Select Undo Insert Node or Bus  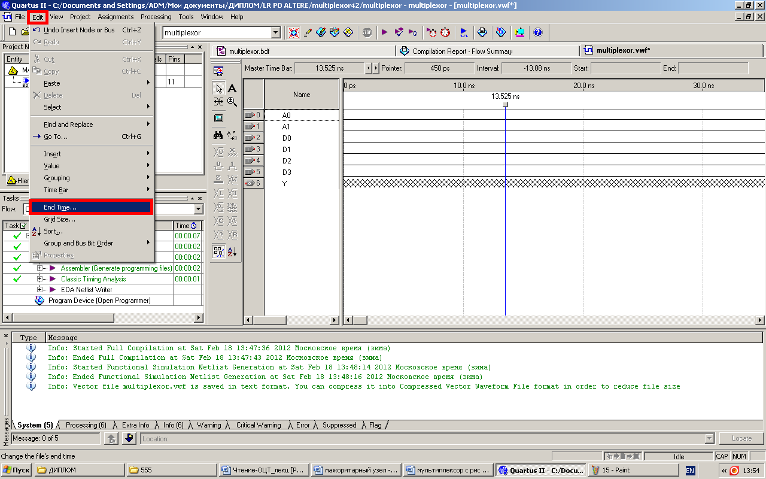coord(92,30)
